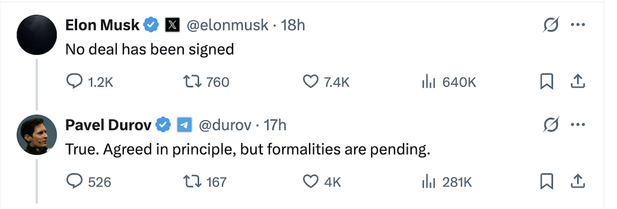Viewport: 617px width, 209px height.
Task: Bookmark Pavel Durov's tweet
Action: tap(548, 182)
